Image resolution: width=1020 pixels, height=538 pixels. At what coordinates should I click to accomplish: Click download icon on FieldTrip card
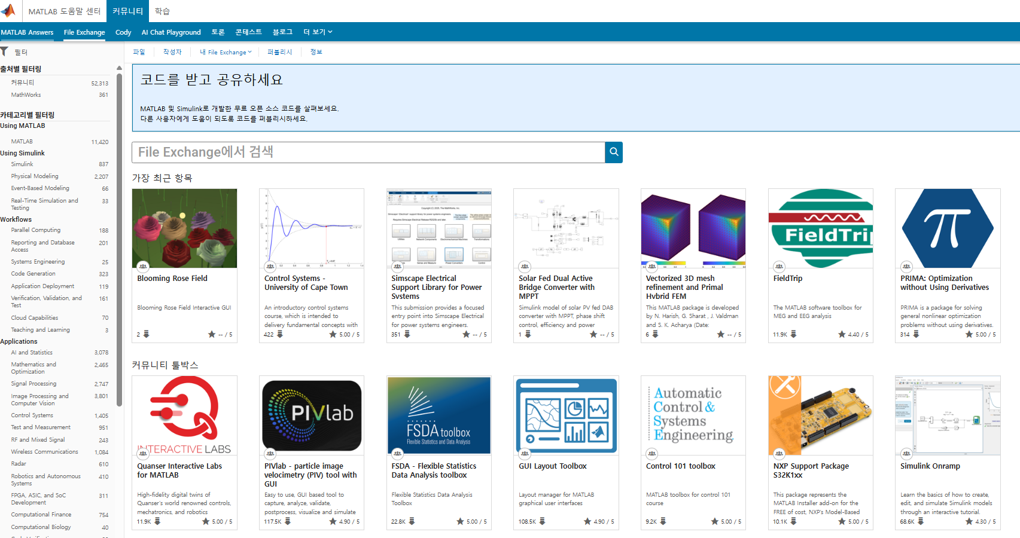coord(793,334)
